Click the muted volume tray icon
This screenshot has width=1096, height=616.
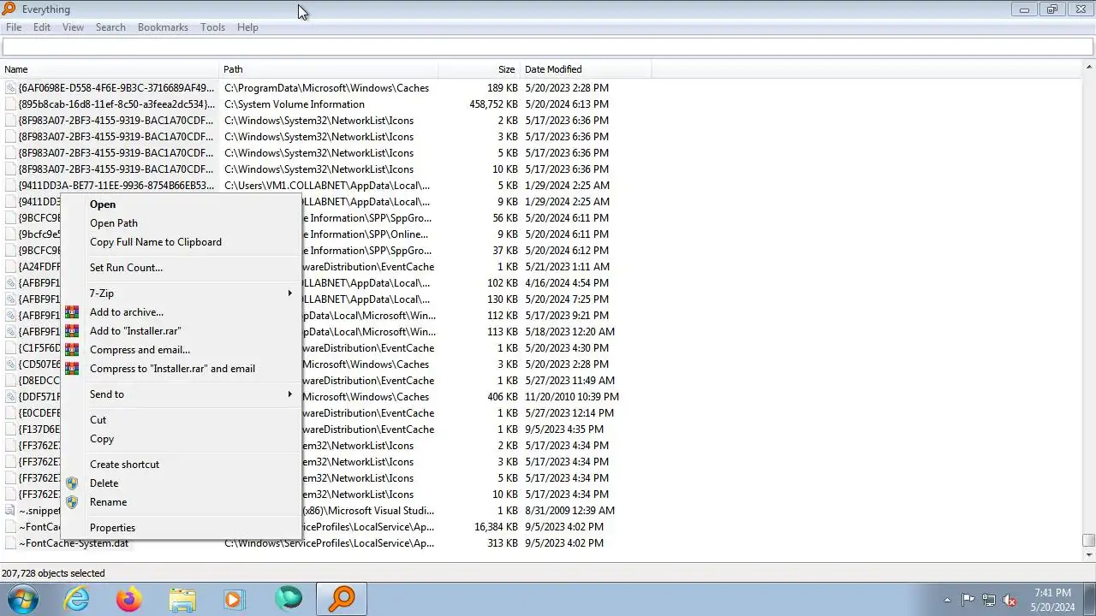(x=1010, y=600)
